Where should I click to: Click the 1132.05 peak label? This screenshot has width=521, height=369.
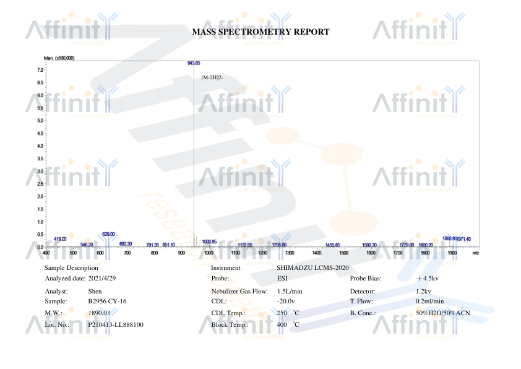pos(245,245)
